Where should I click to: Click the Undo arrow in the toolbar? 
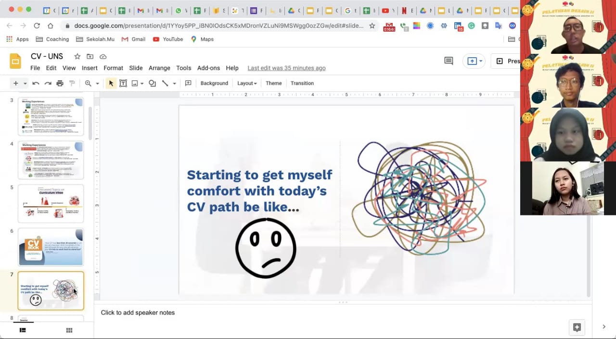click(36, 83)
